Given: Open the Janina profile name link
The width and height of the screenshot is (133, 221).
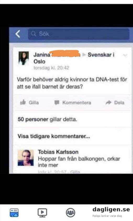Looking at the screenshot, I should (42, 55).
